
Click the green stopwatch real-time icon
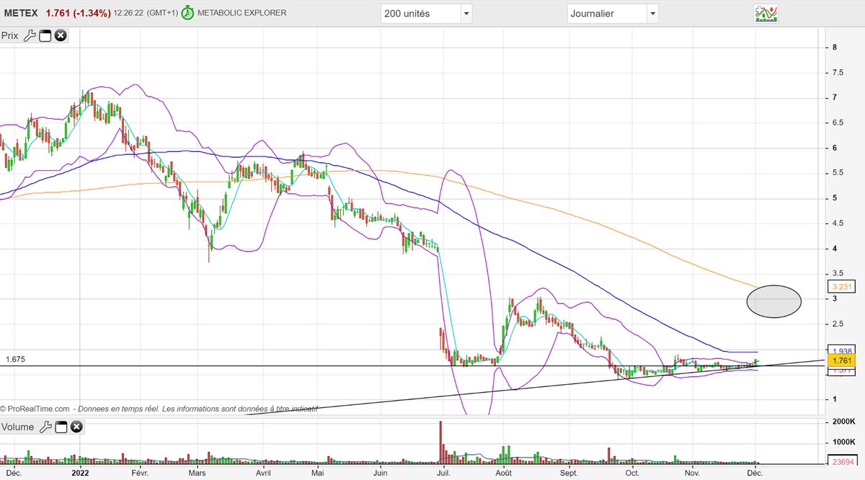coord(187,13)
